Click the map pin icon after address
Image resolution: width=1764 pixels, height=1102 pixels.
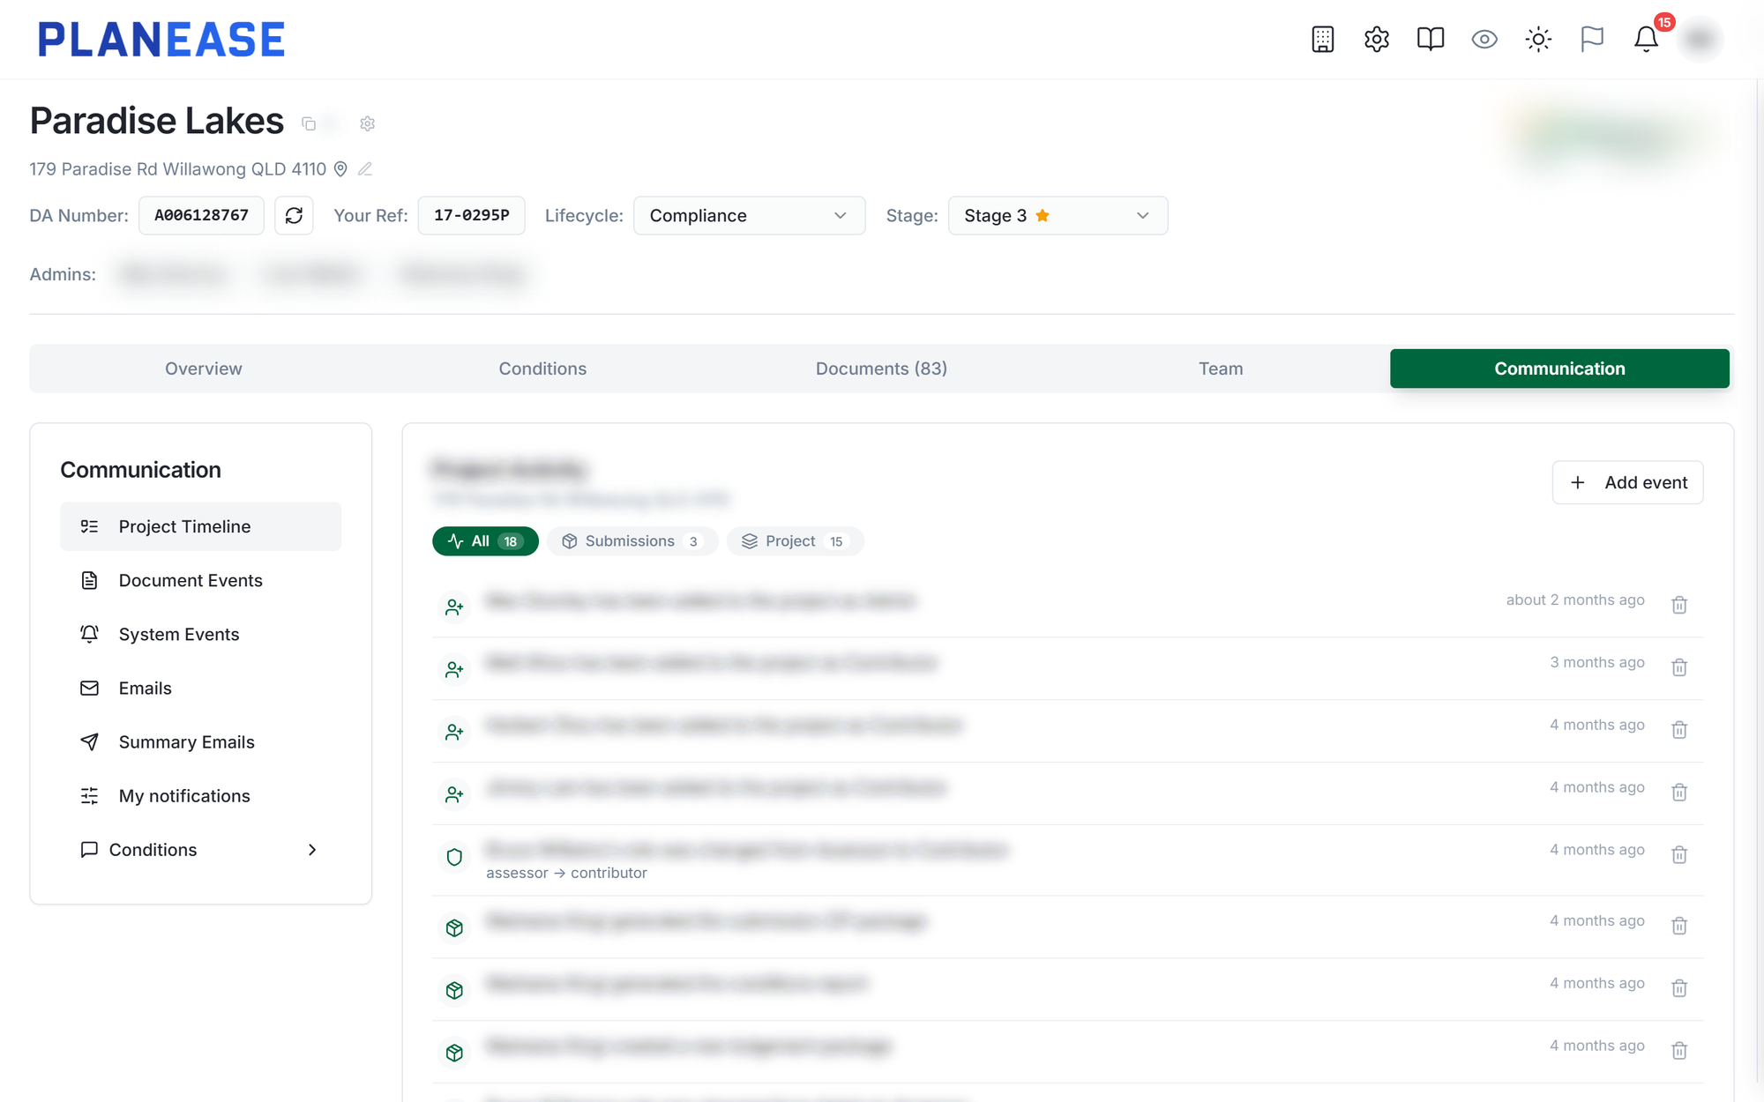[340, 169]
